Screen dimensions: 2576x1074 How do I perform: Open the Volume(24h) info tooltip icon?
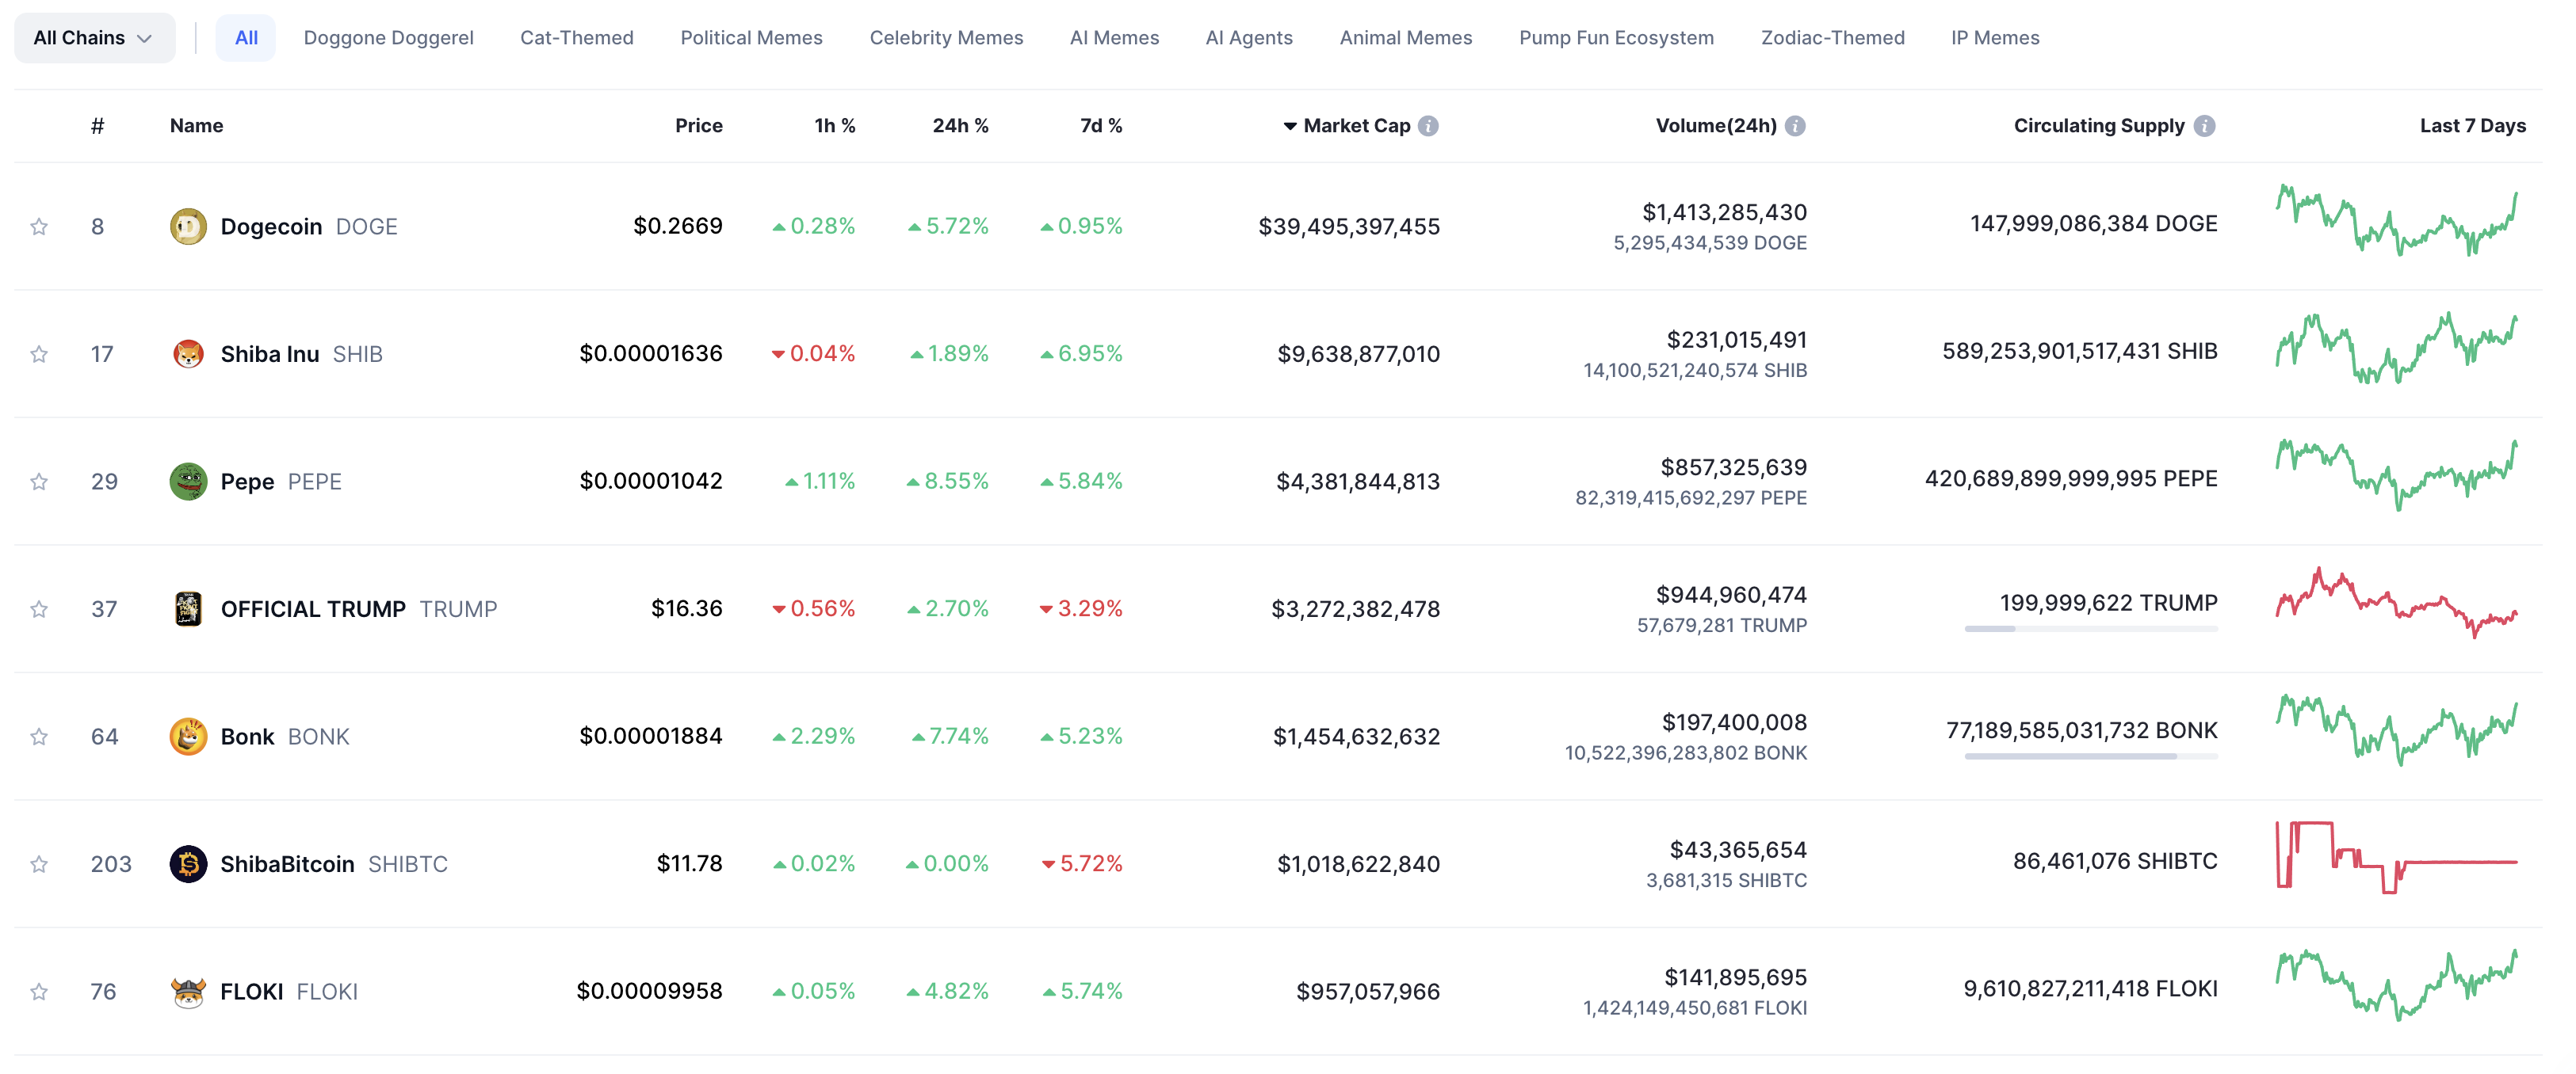[1797, 126]
